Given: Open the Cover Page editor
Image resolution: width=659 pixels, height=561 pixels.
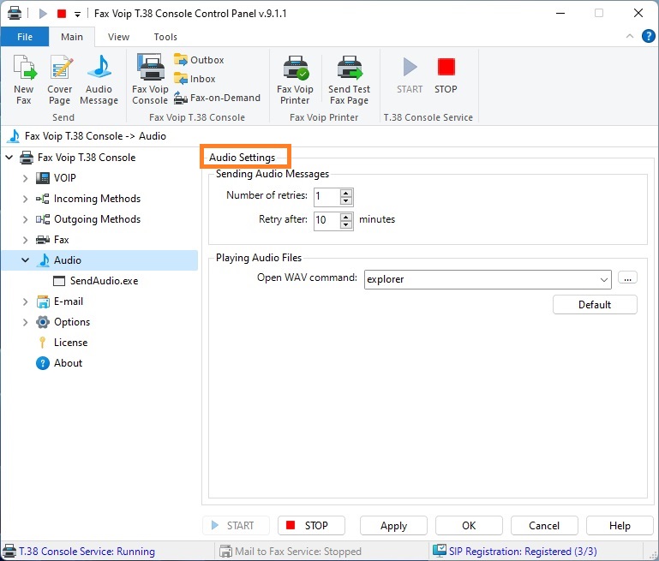Looking at the screenshot, I should coord(60,80).
